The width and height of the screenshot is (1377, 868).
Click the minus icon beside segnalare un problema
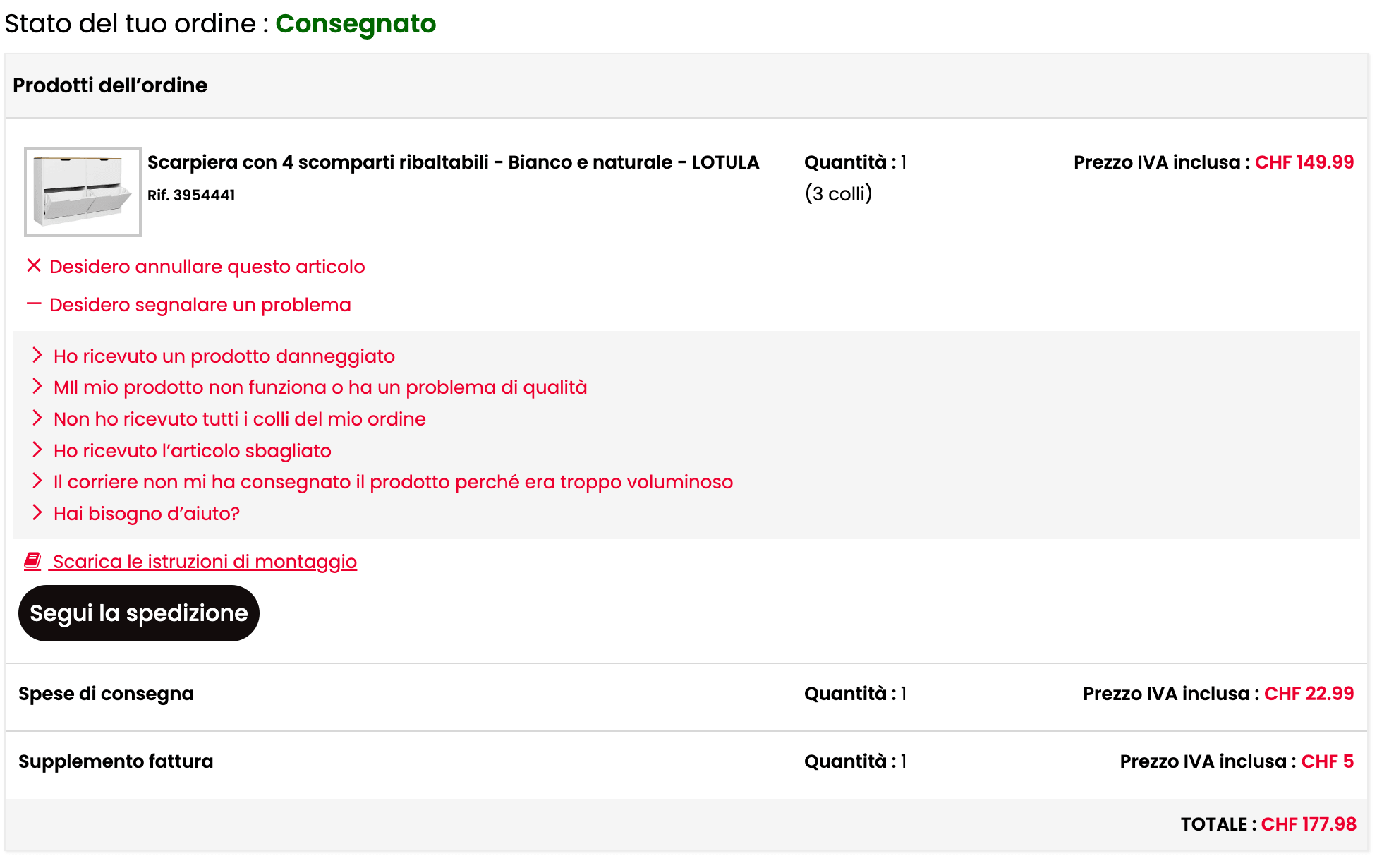(x=34, y=303)
